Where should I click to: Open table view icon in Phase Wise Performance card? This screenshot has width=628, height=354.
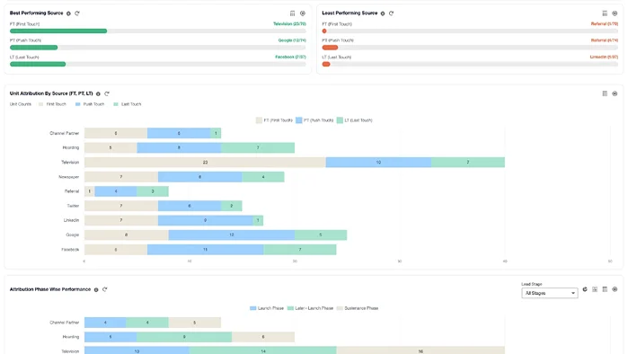pyautogui.click(x=605, y=289)
